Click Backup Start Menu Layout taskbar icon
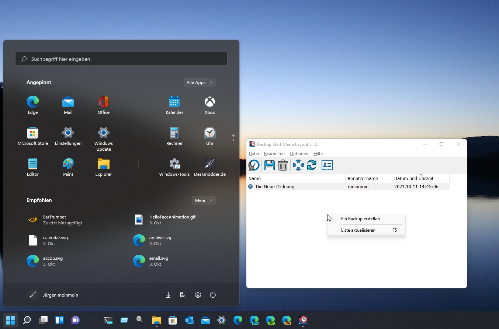 (x=303, y=320)
